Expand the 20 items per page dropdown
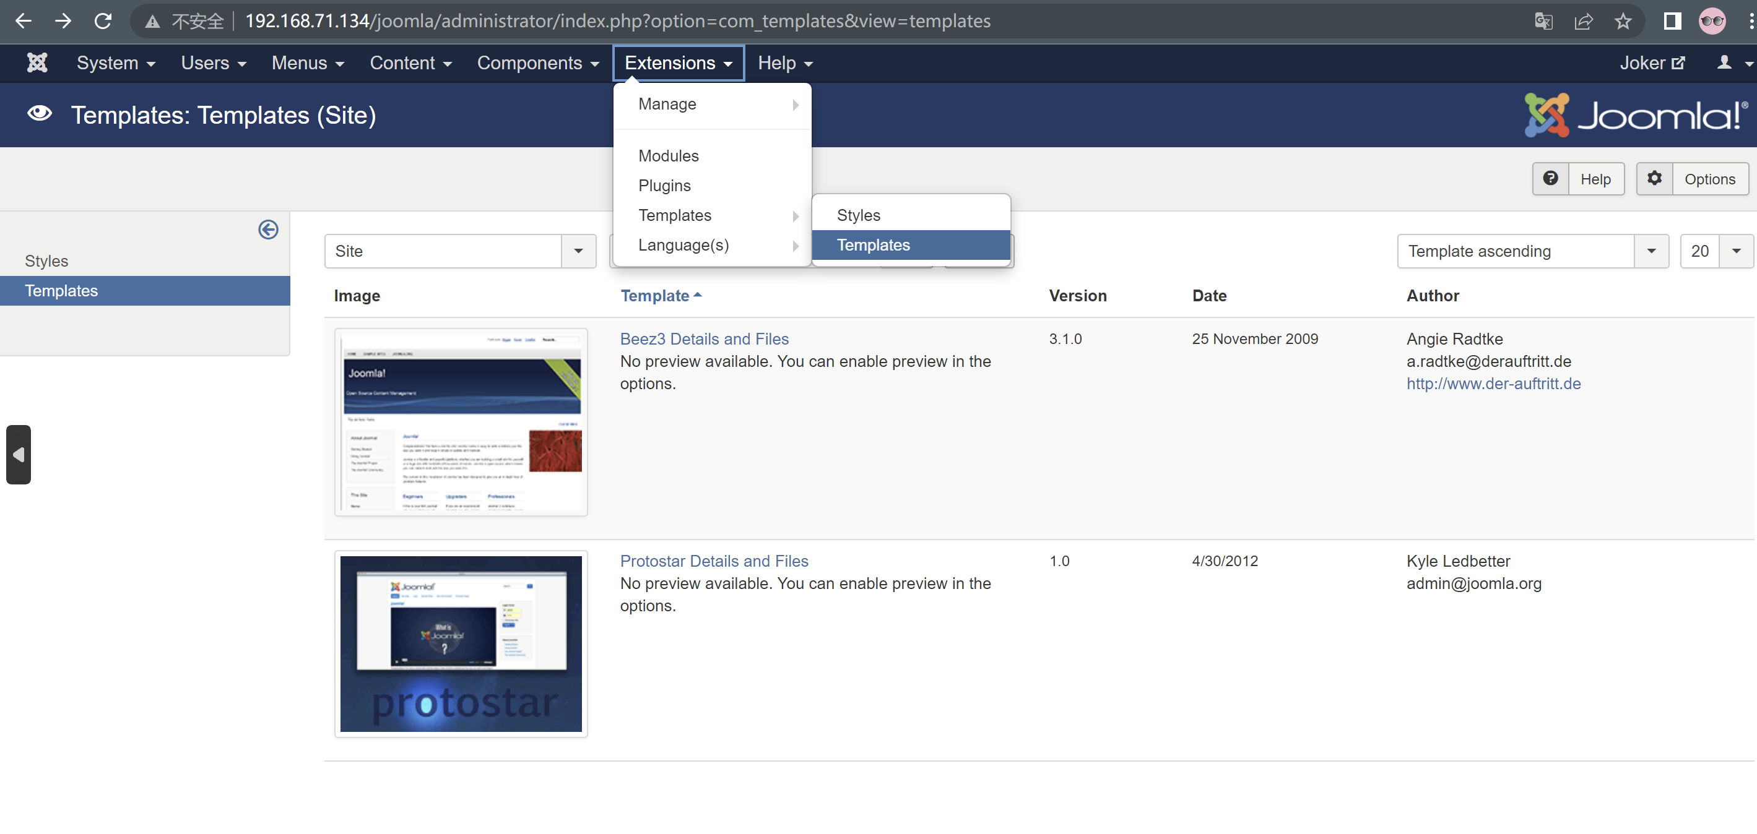This screenshot has width=1757, height=834. [x=1737, y=251]
